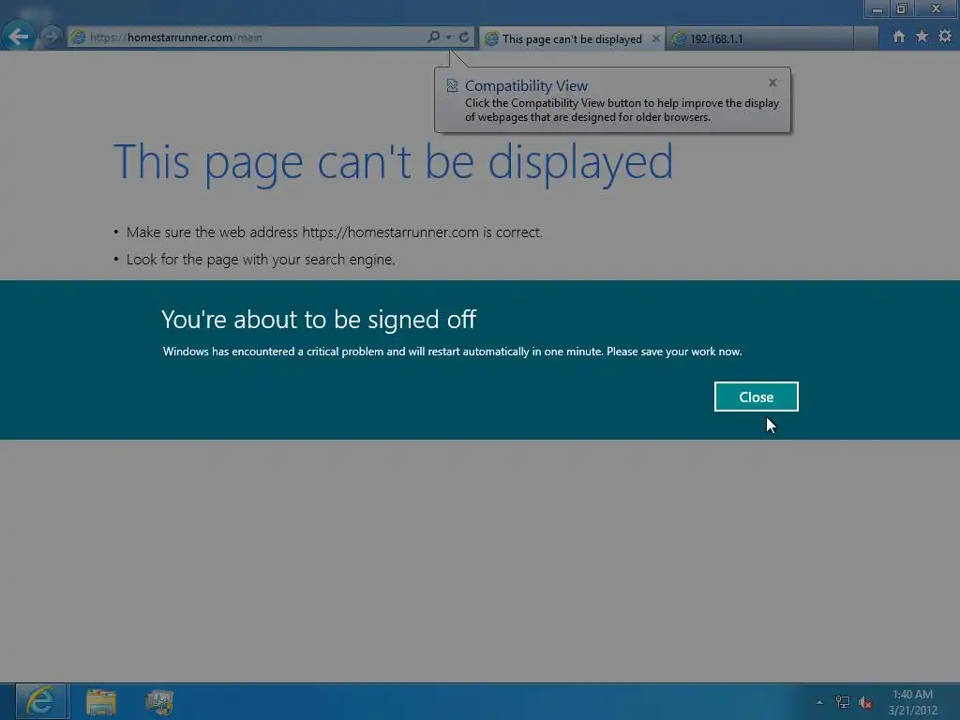Open the Task Manager taskbar icon
The image size is (960, 720).
click(159, 701)
